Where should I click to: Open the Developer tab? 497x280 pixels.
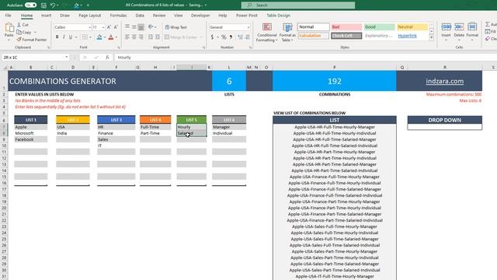pos(200,16)
